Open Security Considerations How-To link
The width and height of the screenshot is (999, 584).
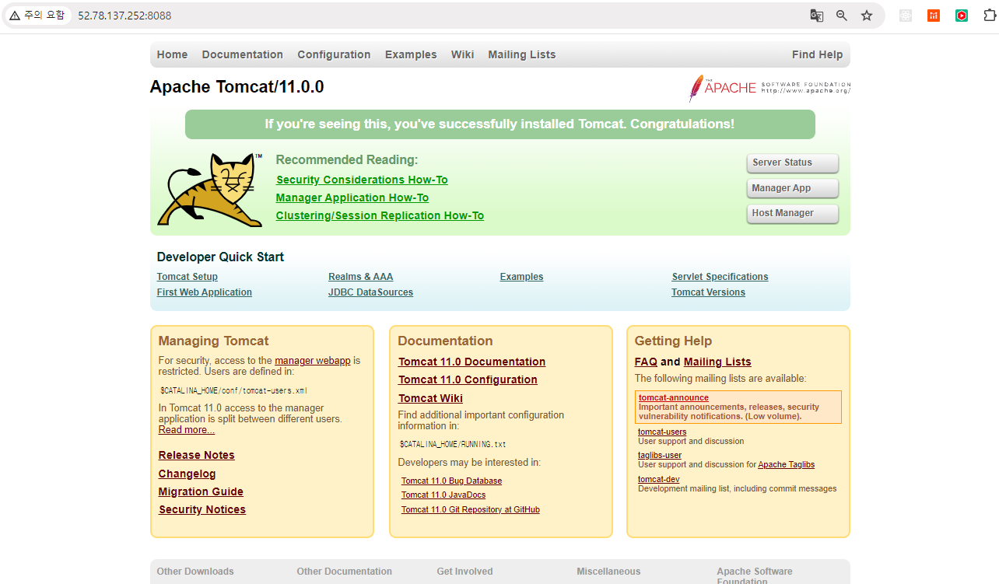(362, 180)
